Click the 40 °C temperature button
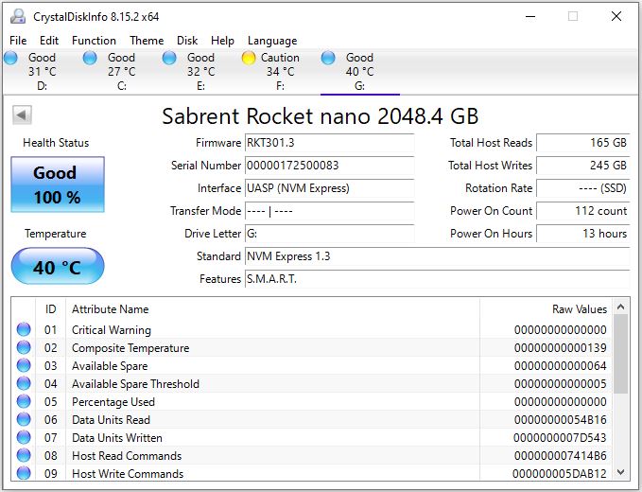 click(x=57, y=268)
